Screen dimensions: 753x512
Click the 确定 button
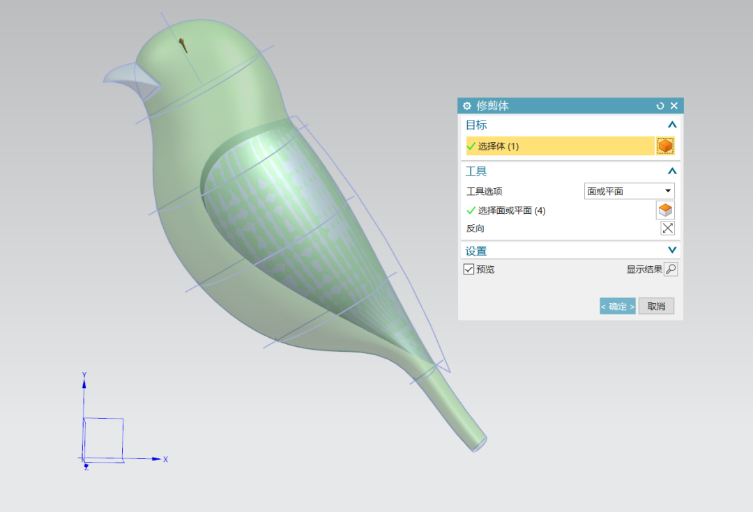click(x=618, y=306)
